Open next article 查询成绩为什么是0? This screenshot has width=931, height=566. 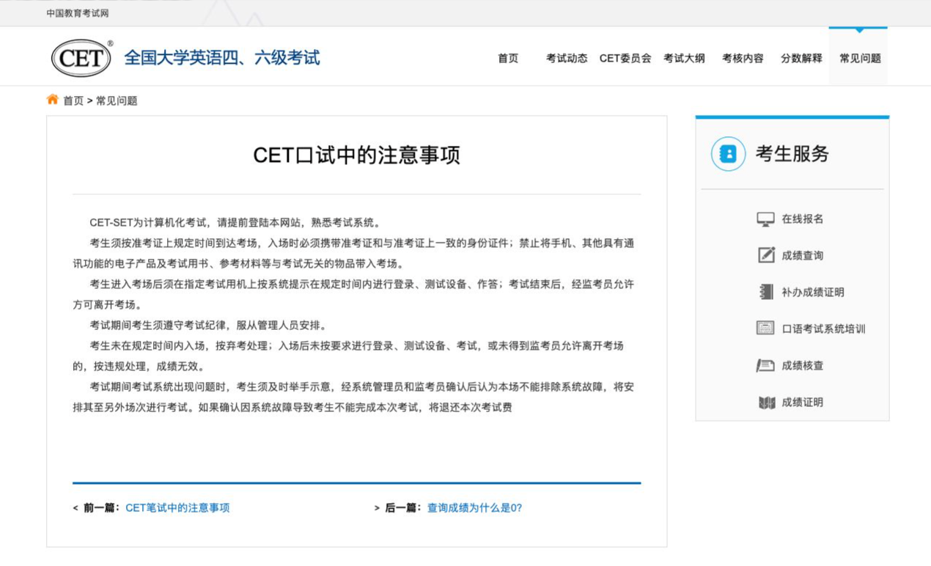tap(474, 507)
